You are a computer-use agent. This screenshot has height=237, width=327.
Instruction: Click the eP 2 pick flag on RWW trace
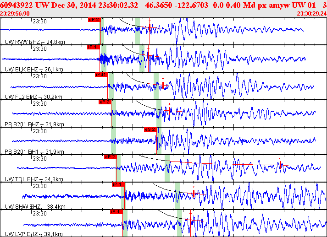click(x=94, y=20)
